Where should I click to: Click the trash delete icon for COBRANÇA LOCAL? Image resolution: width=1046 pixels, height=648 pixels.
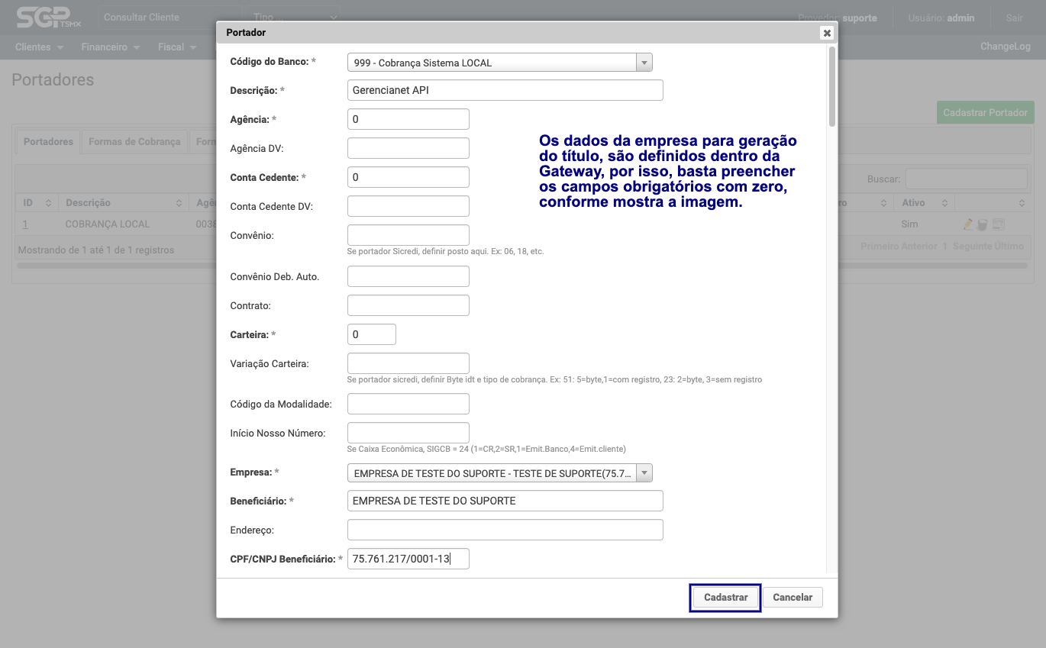click(983, 224)
